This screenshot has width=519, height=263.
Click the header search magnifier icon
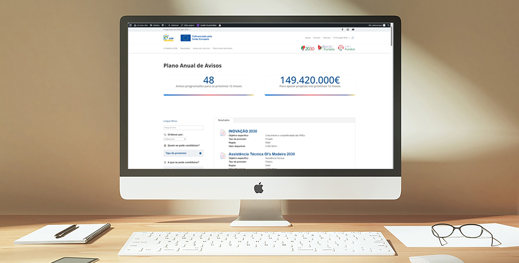point(353,38)
